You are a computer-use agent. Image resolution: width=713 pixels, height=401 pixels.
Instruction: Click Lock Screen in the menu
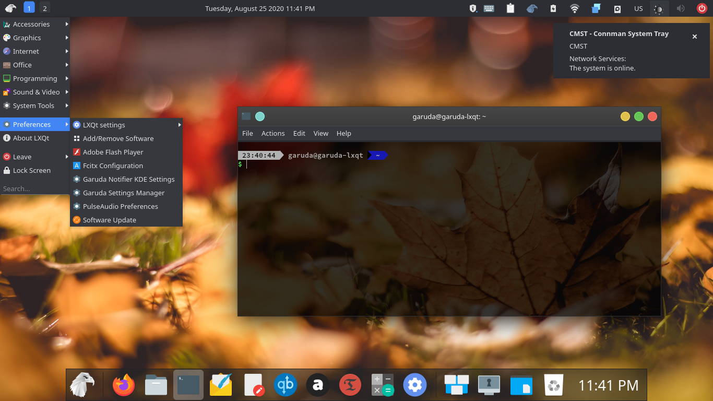[35, 170]
